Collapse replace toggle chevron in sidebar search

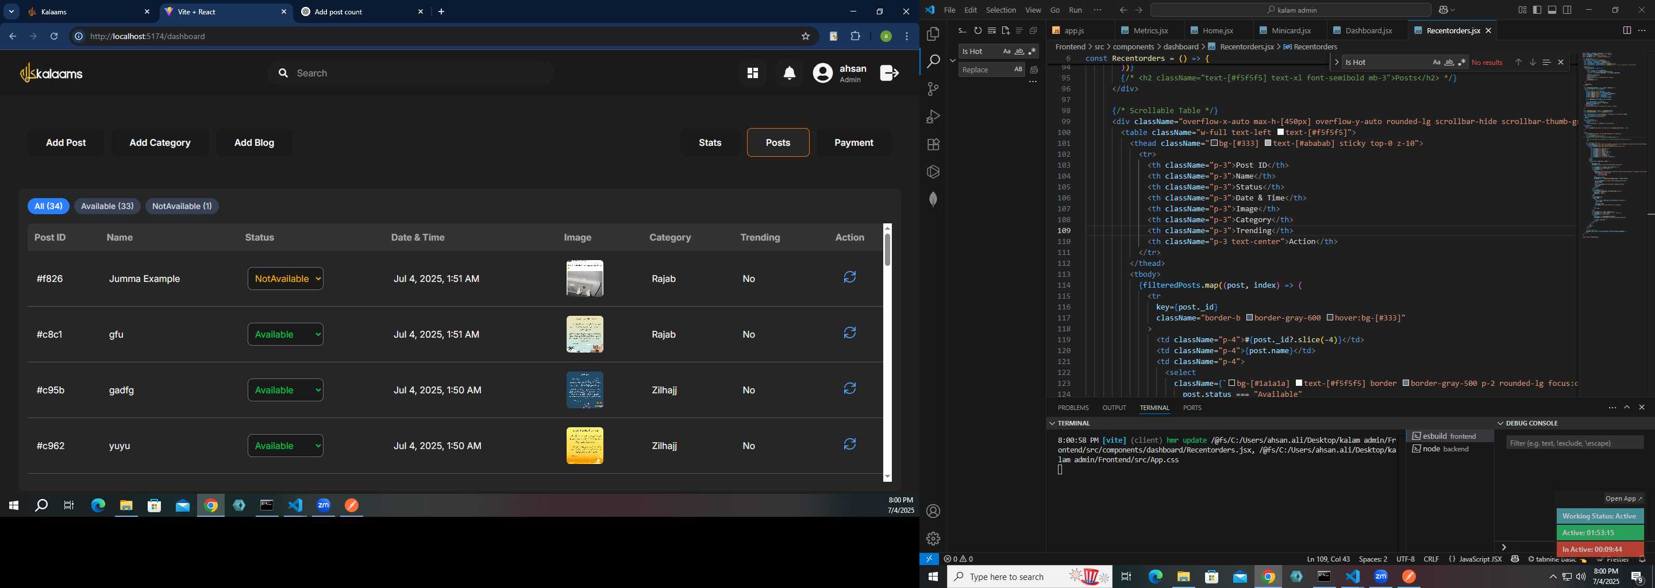pos(953,60)
